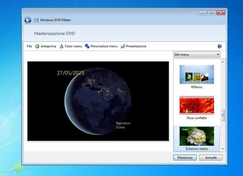Image resolution: width=243 pixels, height=176 pixels.
Task: Go back with the blue arrow button
Action: tap(28, 20)
